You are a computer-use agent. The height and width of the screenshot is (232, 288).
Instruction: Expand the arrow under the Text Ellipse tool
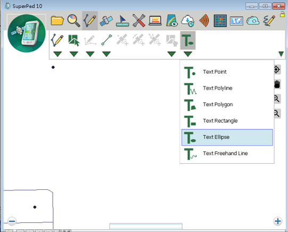click(188, 54)
